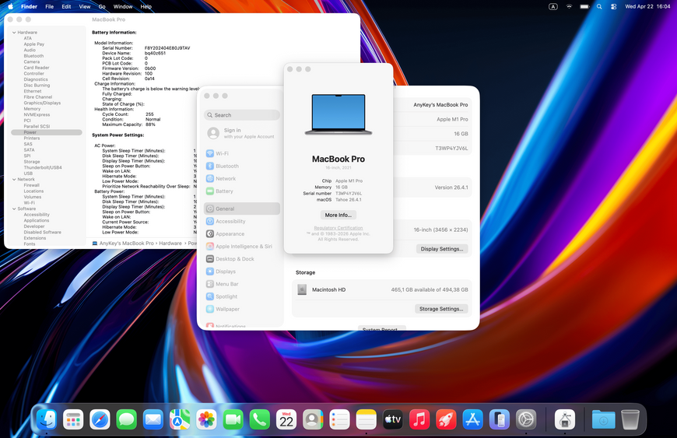
Task: Click the Macintosh HD disk icon under Storage
Action: point(302,289)
